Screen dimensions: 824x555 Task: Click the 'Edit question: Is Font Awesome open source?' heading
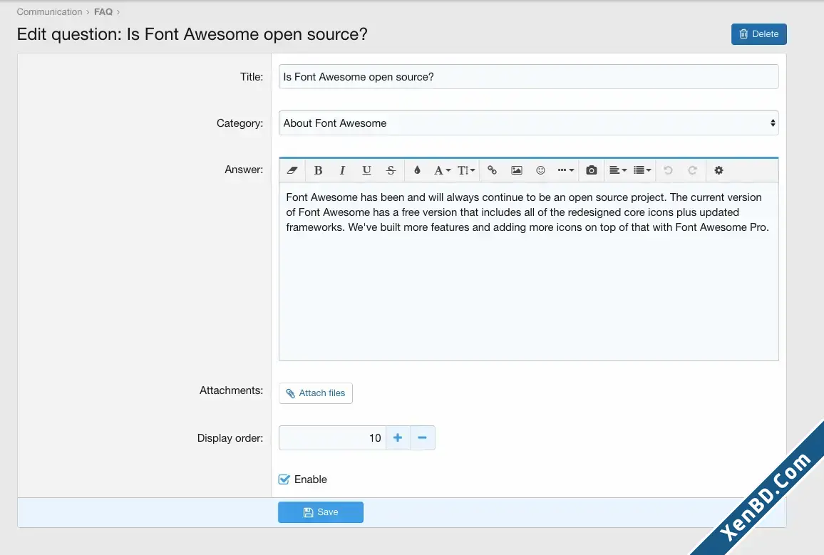tap(192, 34)
